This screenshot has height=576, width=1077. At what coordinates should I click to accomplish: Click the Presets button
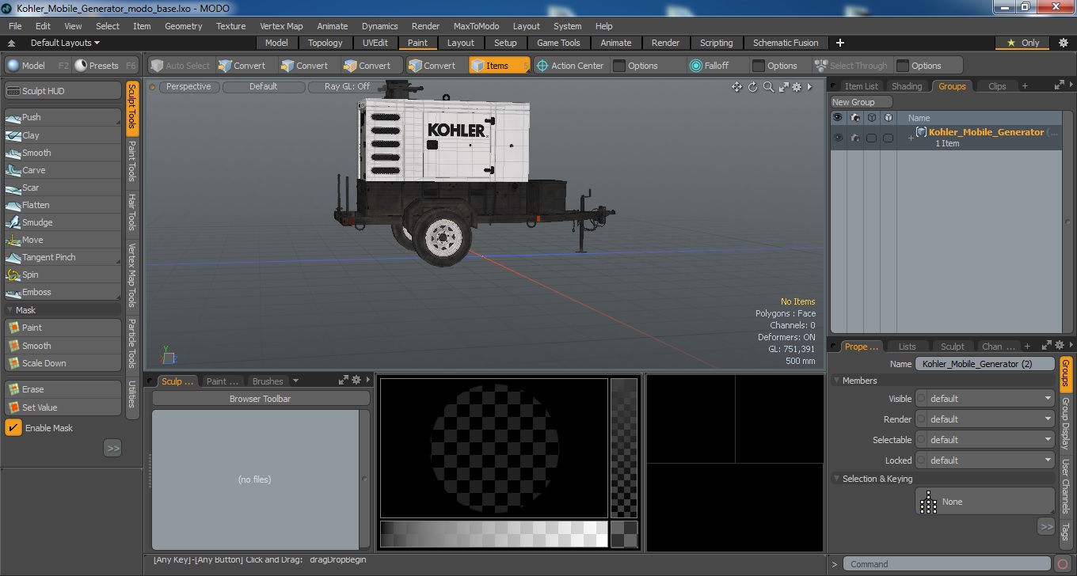[105, 66]
